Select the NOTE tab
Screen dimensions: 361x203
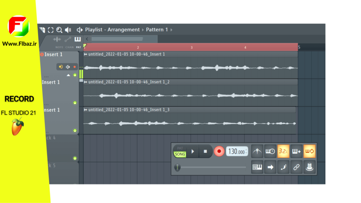click(59, 47)
